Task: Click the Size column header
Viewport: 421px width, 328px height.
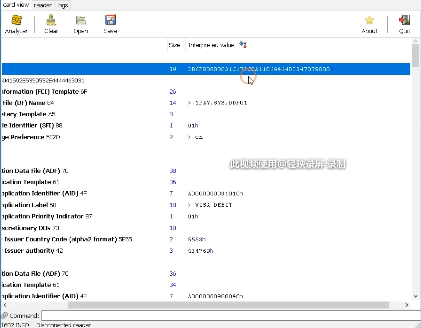Action: click(174, 45)
